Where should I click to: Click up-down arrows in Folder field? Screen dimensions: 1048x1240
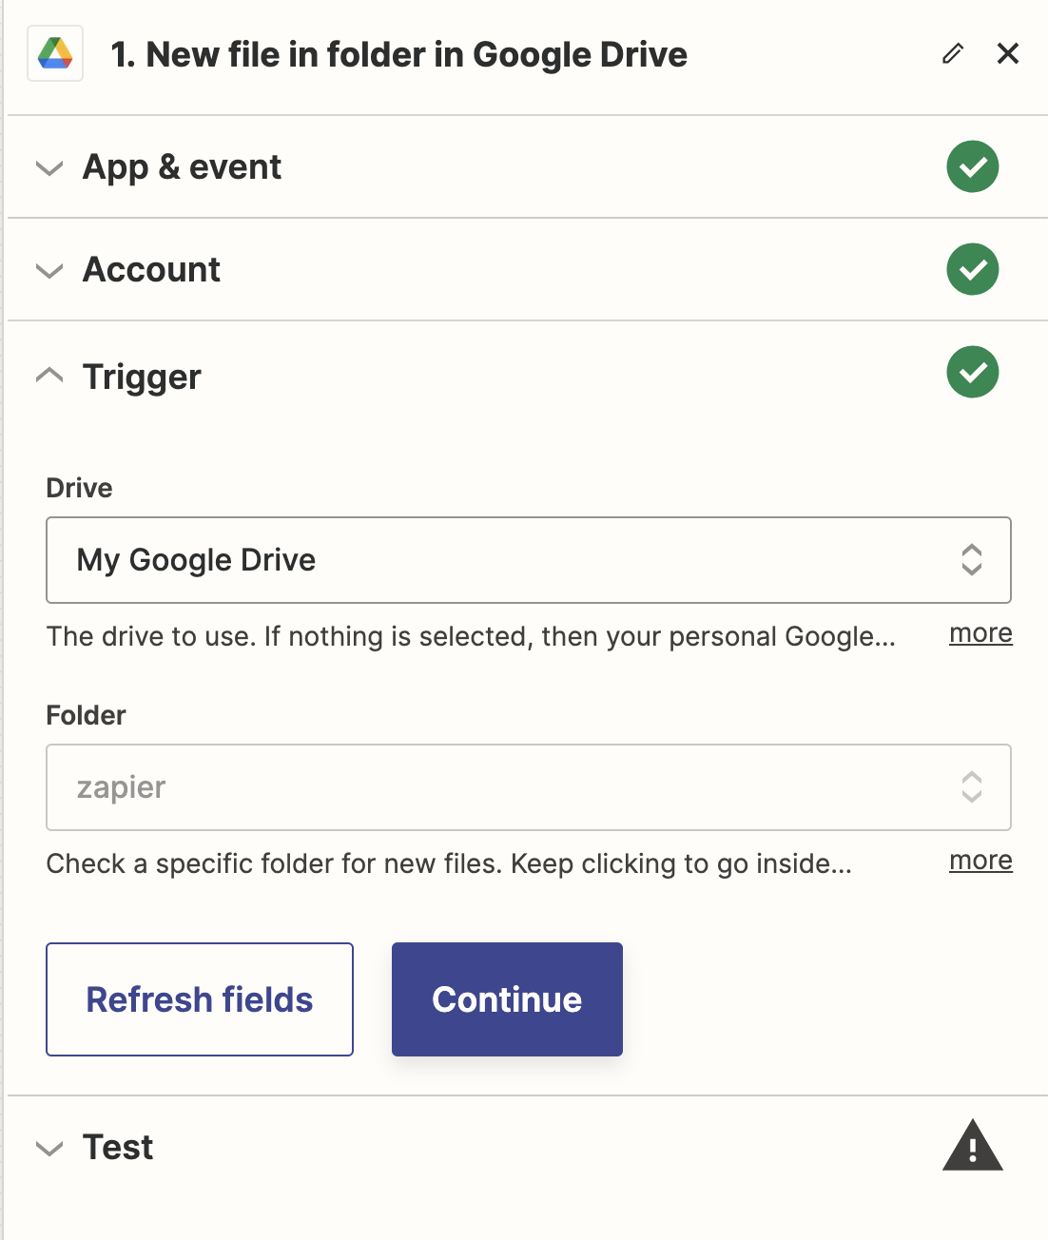click(971, 787)
